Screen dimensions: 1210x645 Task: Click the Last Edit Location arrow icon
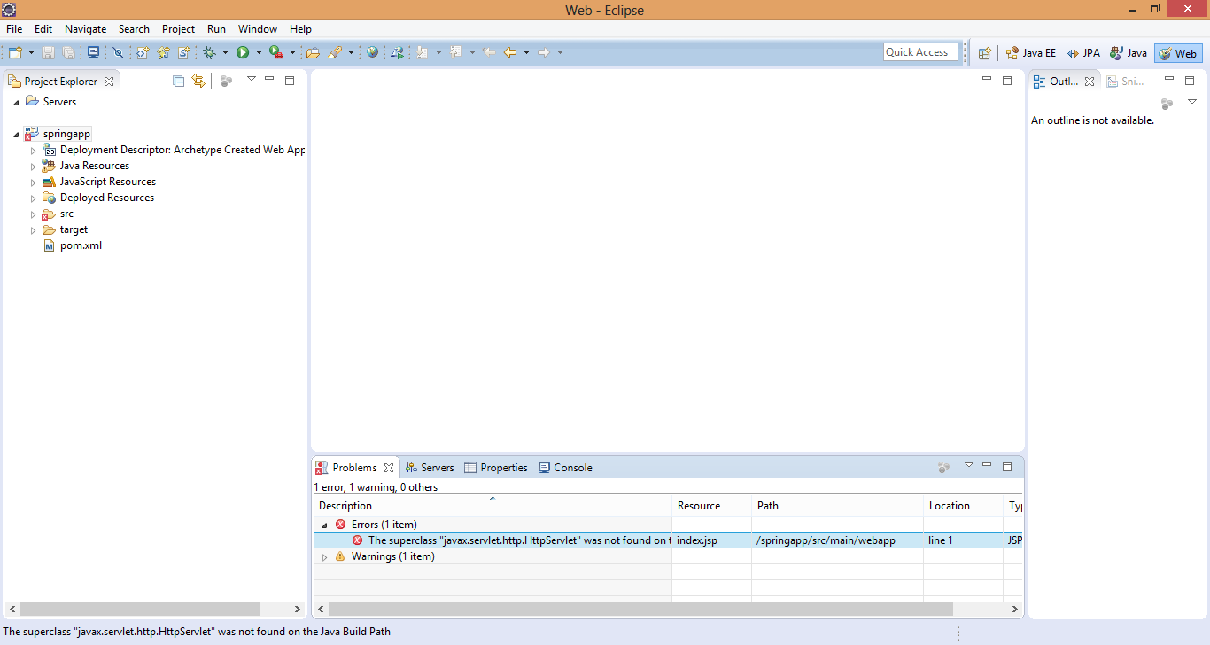488,52
